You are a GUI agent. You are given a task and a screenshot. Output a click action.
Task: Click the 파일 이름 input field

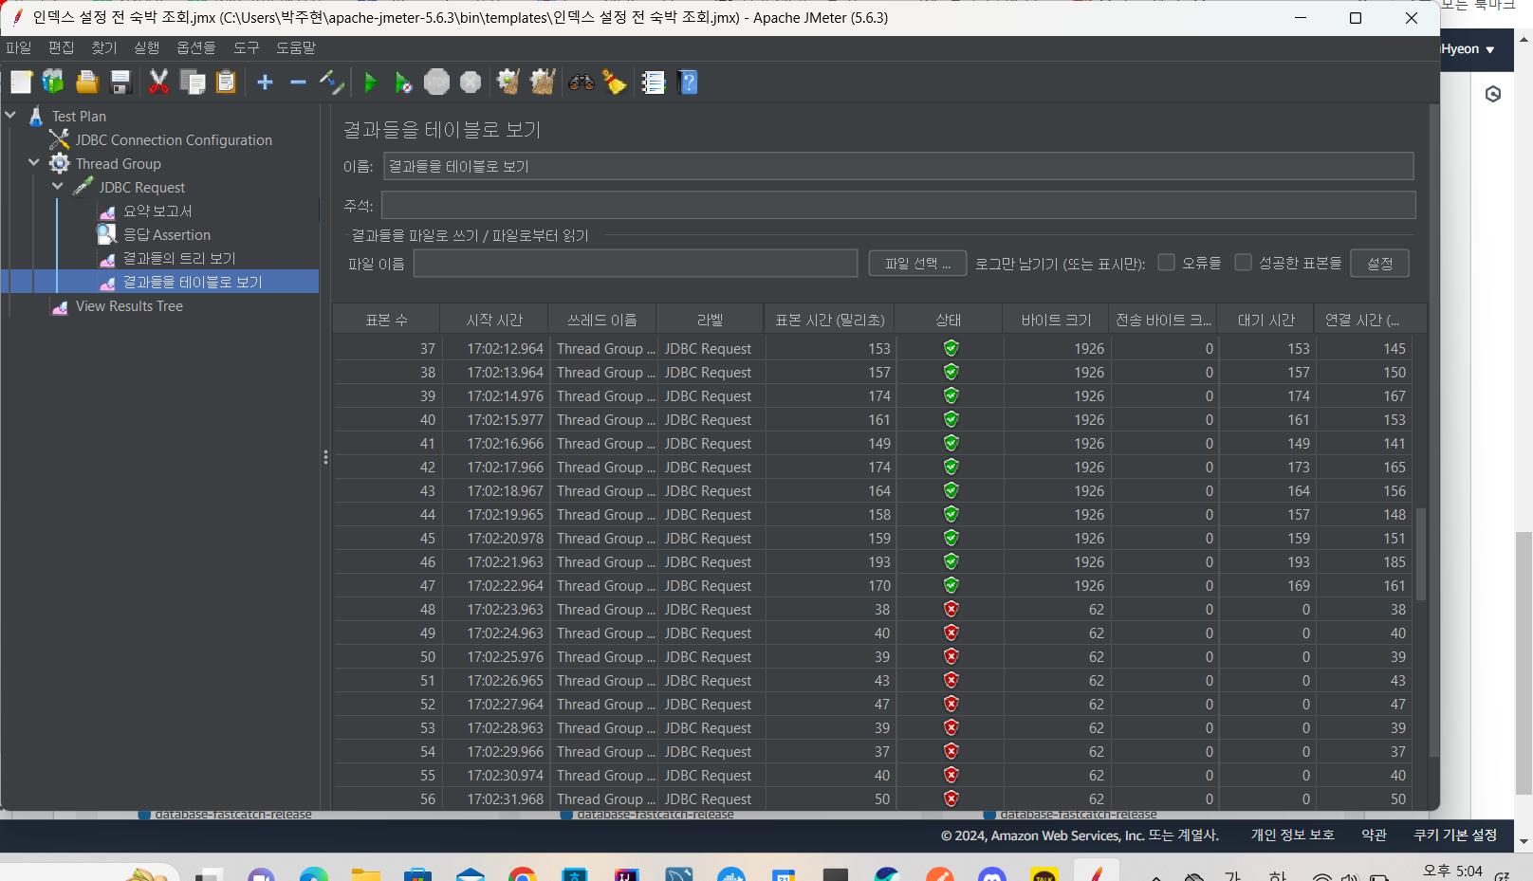click(x=636, y=264)
